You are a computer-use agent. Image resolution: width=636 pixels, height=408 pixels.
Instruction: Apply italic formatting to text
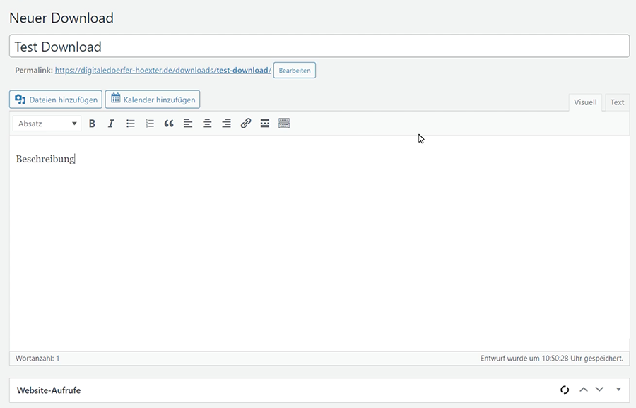(111, 124)
